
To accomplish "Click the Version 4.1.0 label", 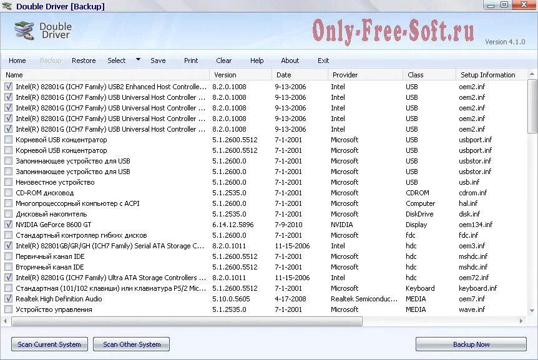I will tap(505, 42).
